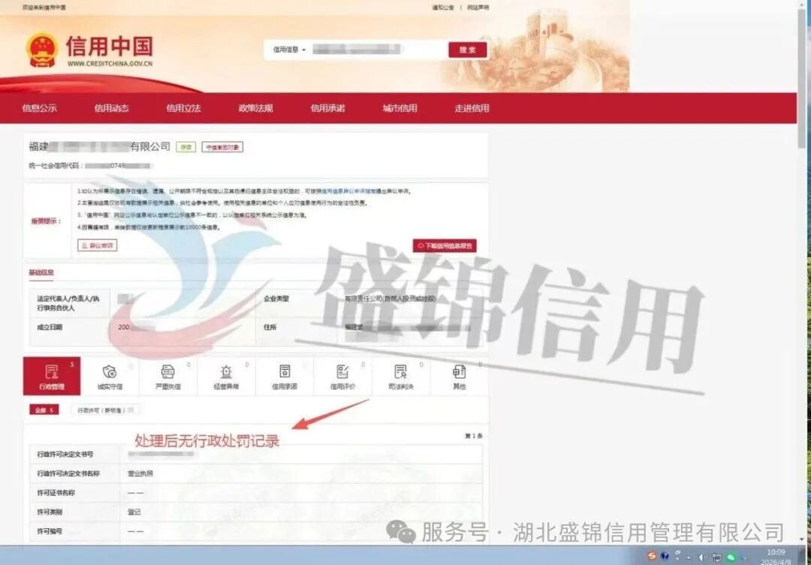
Task: Click the 营业执照 value cell
Action: [x=140, y=473]
